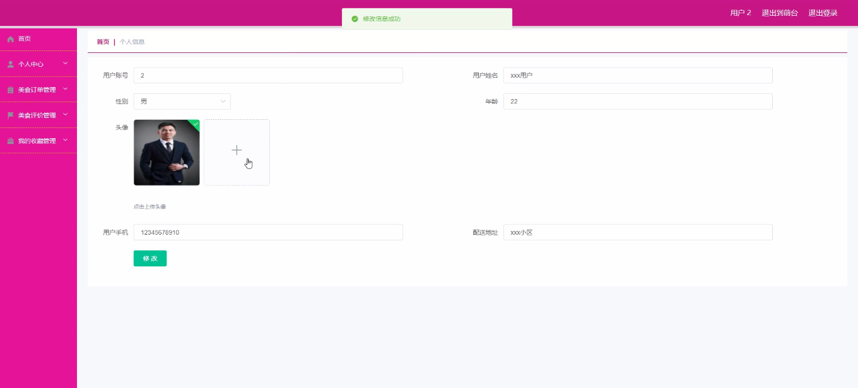Click 退出登录 in the header
Viewport: 858px width, 388px height.
pos(823,13)
